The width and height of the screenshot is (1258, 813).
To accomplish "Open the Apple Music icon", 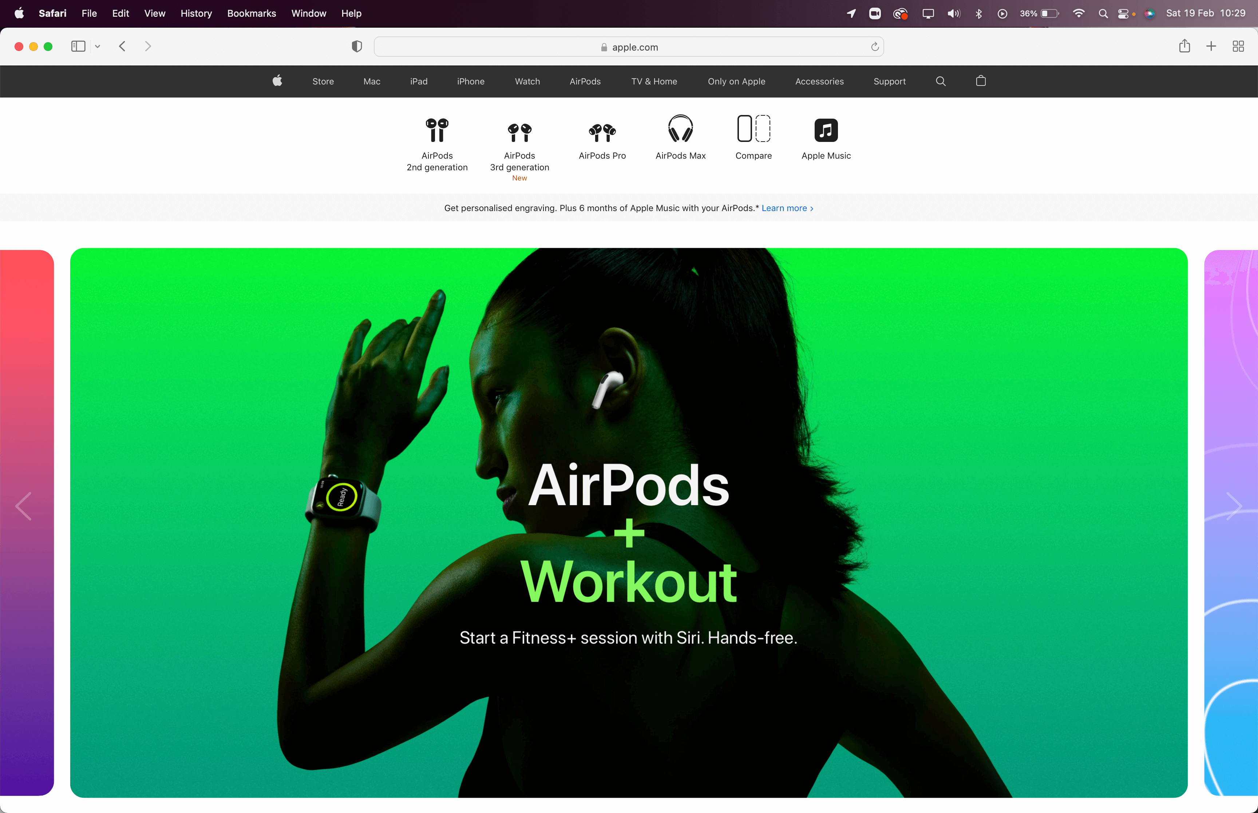I will (x=826, y=130).
